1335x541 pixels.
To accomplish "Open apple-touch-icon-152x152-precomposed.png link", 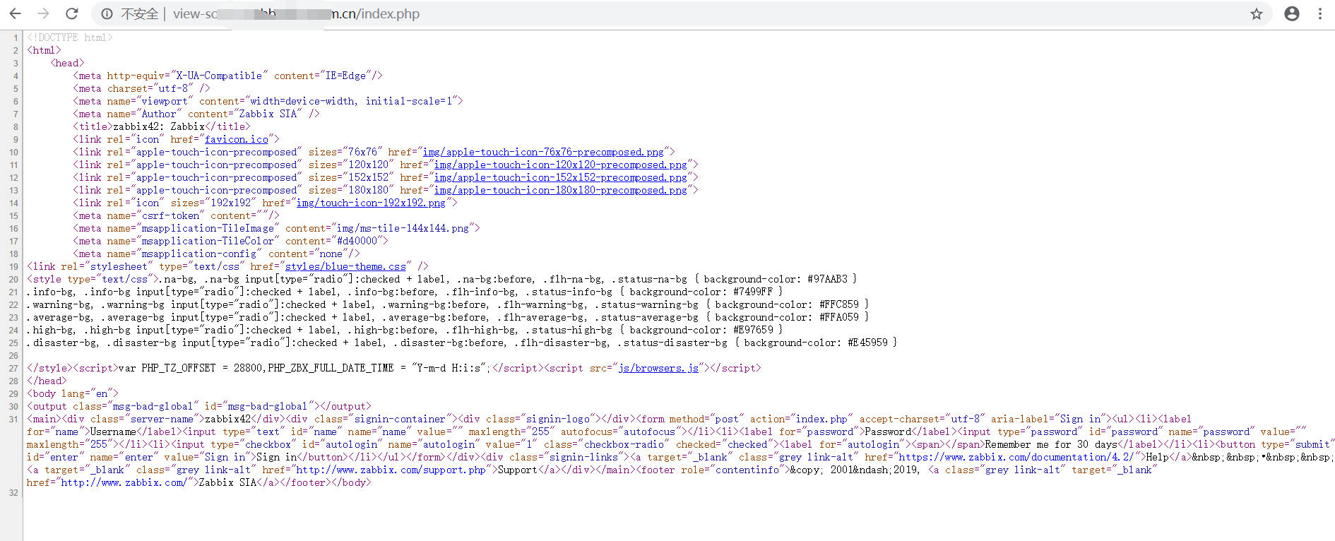I will tap(560, 178).
